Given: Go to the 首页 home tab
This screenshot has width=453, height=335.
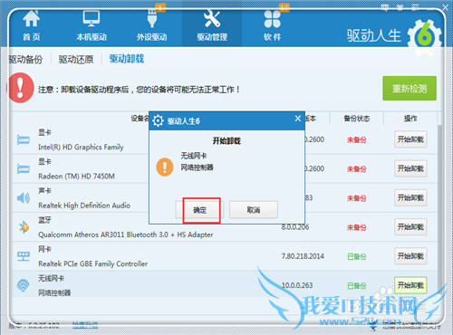Looking at the screenshot, I should click(32, 25).
